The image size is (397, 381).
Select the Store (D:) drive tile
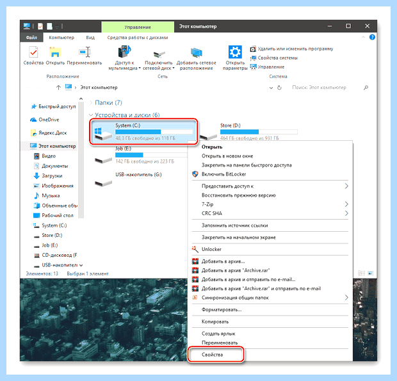(x=249, y=131)
